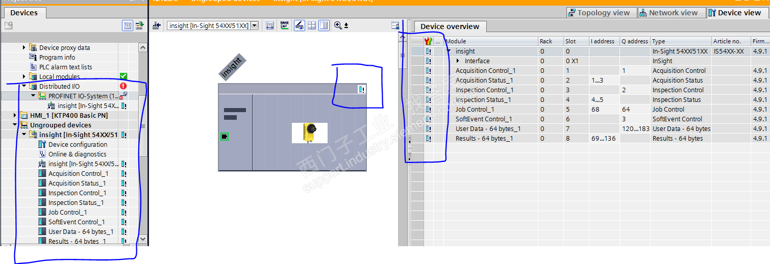Sort by the Module column header
This screenshot has height=264, width=770.
tap(491, 41)
